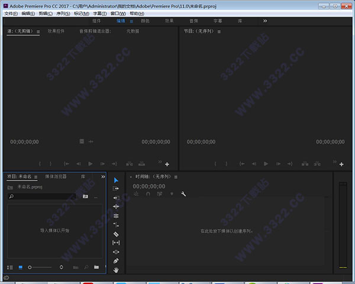Click Lift button in Program monitor
355x284 pixels.
(305, 163)
